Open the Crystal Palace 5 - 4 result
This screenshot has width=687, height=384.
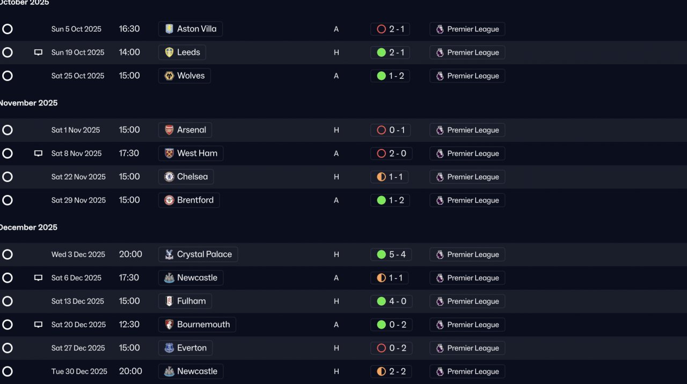[391, 254]
